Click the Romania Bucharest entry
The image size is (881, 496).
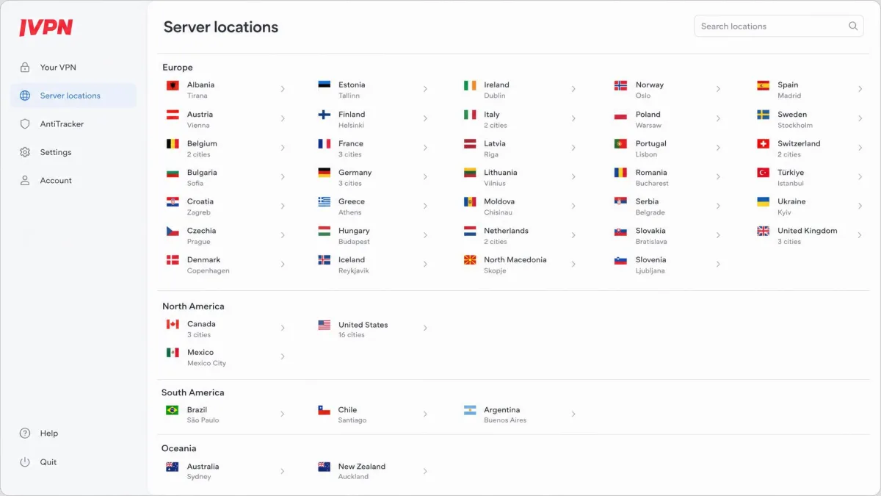tap(667, 177)
